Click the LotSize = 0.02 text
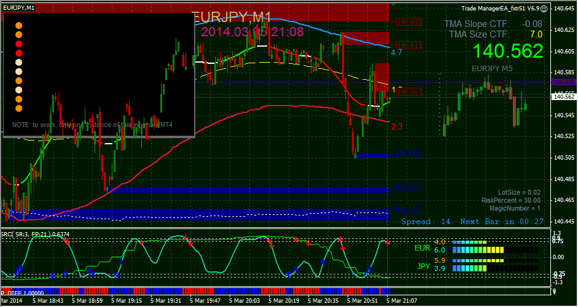 (520, 192)
